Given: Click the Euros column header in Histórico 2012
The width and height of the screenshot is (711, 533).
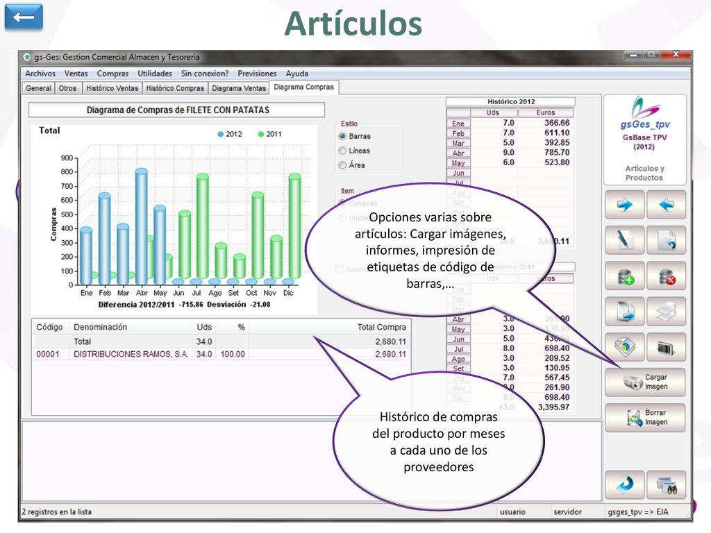Looking at the screenshot, I should coord(546,112).
